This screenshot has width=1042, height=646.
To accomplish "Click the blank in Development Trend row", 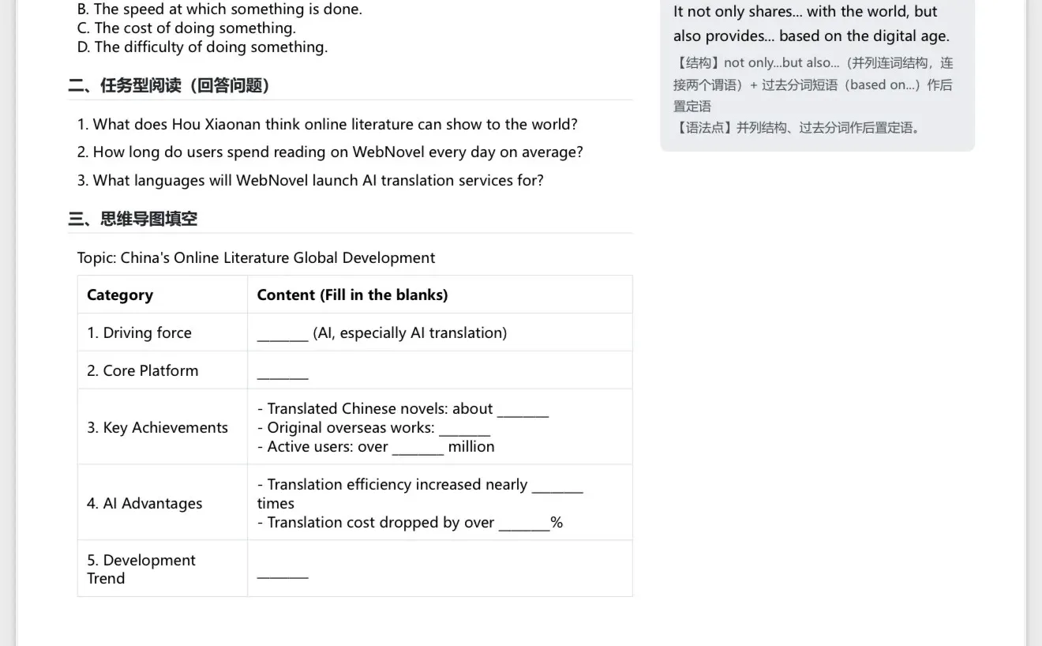I will pyautogui.click(x=283, y=572).
